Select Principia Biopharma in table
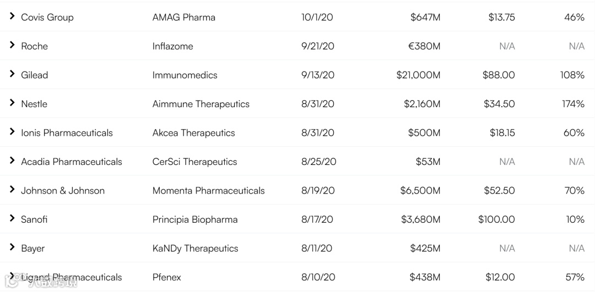 194,219
